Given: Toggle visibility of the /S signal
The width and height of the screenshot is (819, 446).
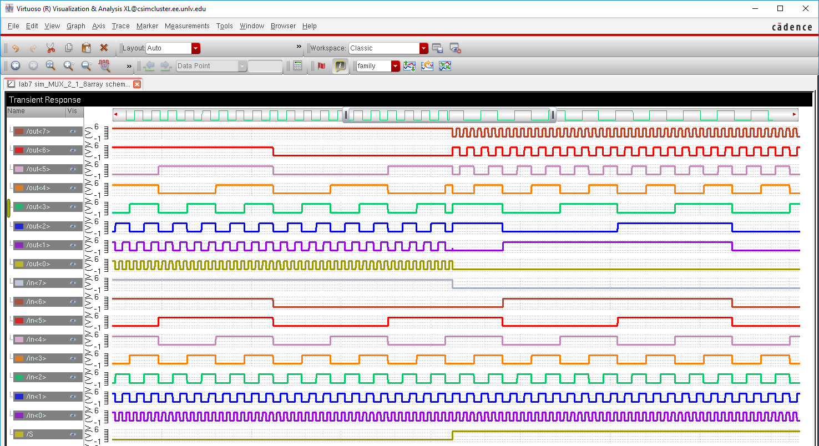Looking at the screenshot, I should pos(73,434).
